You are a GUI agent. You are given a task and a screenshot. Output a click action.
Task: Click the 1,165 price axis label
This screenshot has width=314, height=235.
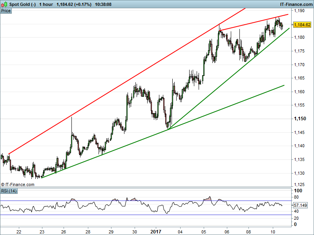[x=299, y=78]
